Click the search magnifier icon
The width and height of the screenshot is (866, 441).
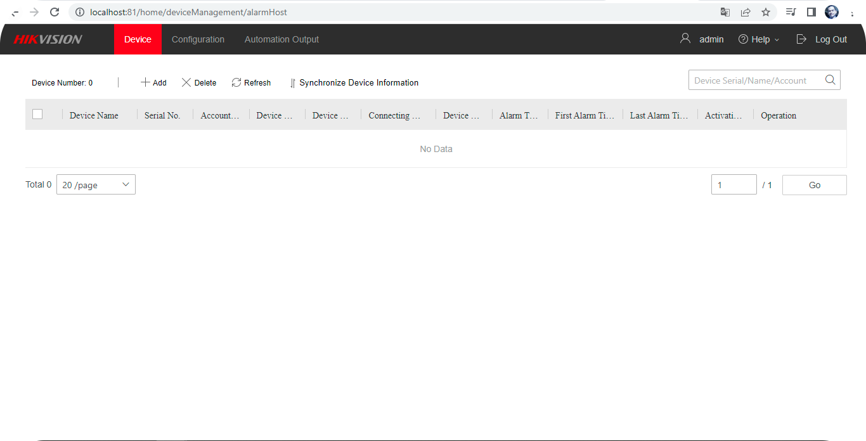coord(830,80)
